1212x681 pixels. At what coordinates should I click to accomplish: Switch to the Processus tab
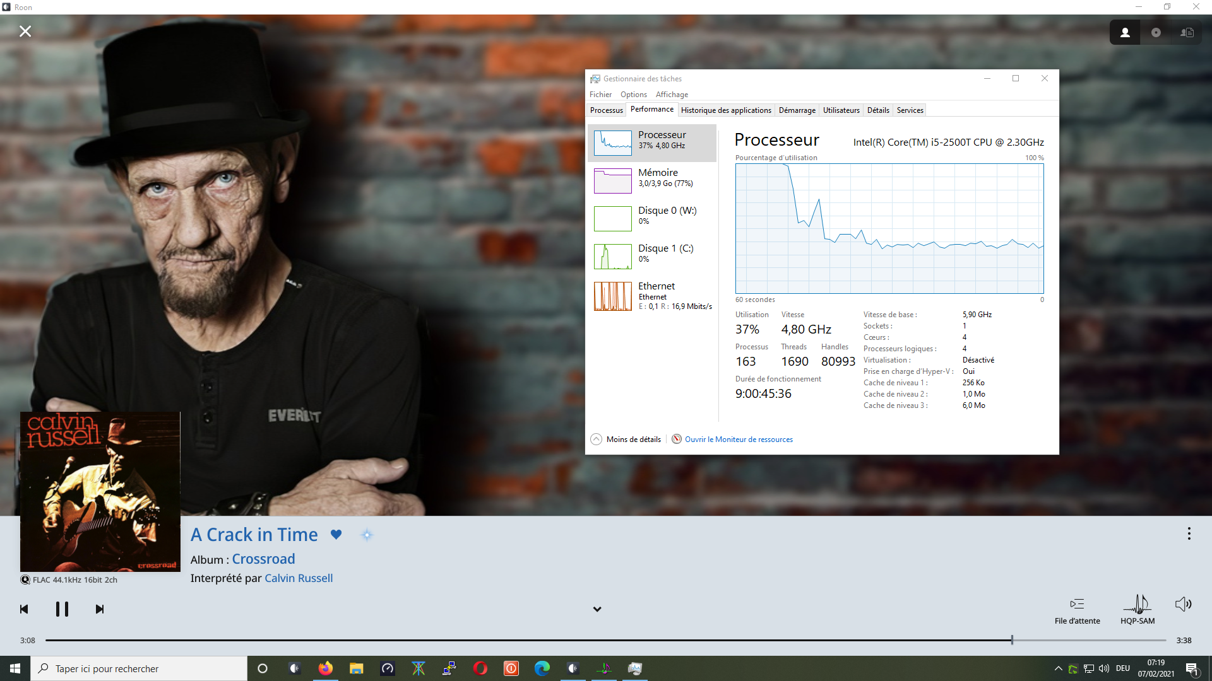point(606,110)
